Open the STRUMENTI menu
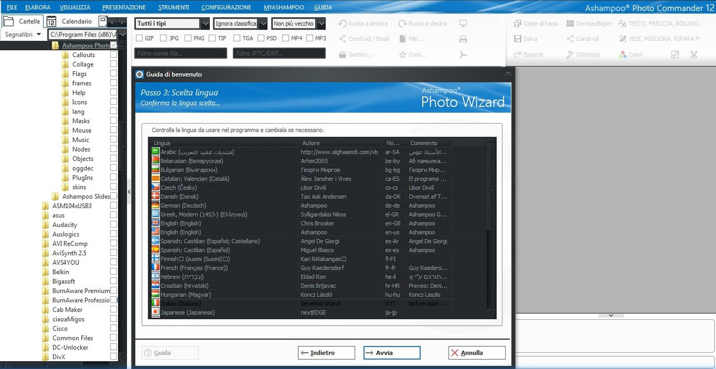The width and height of the screenshot is (716, 369). [173, 7]
